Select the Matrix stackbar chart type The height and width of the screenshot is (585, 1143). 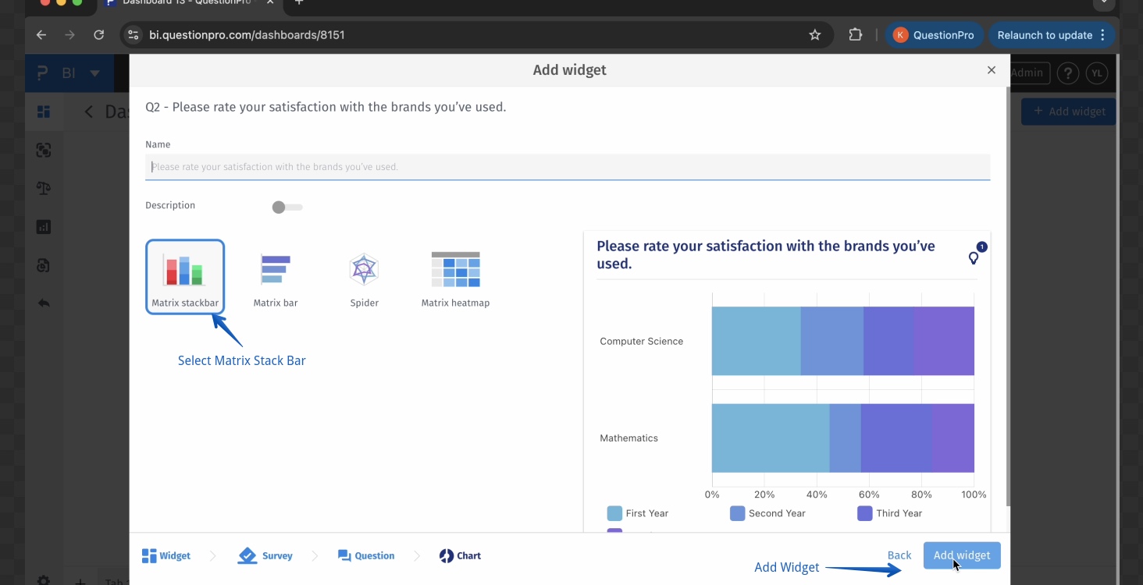tap(185, 275)
